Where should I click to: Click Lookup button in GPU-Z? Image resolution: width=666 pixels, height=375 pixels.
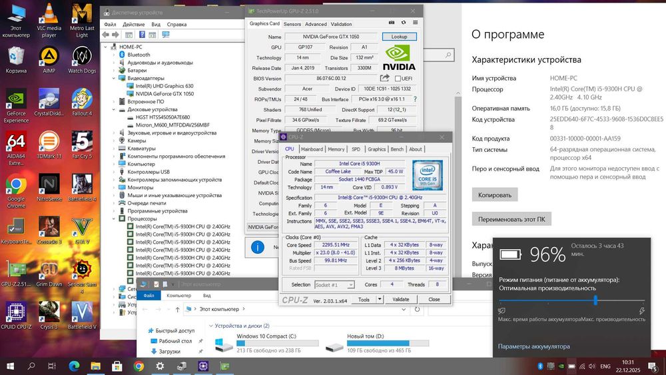click(x=399, y=37)
